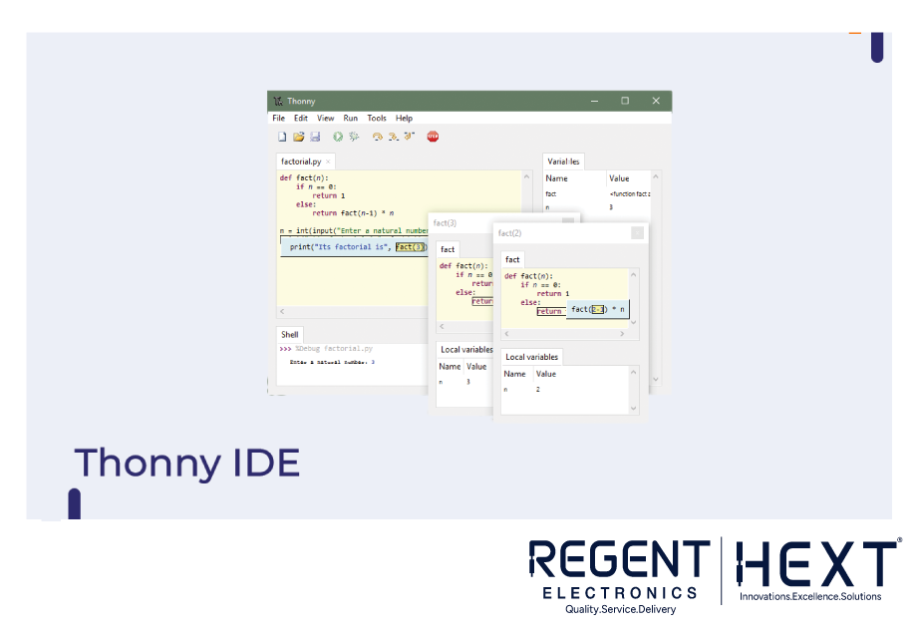Create a new file with the toolbar icon
The image size is (919, 634).
(282, 137)
